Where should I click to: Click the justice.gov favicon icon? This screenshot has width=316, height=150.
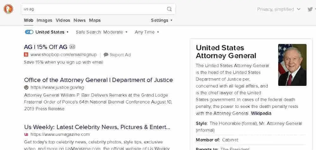pos(26,87)
